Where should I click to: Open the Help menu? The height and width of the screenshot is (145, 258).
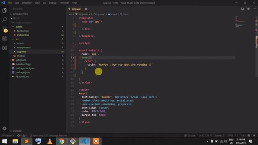point(74,3)
